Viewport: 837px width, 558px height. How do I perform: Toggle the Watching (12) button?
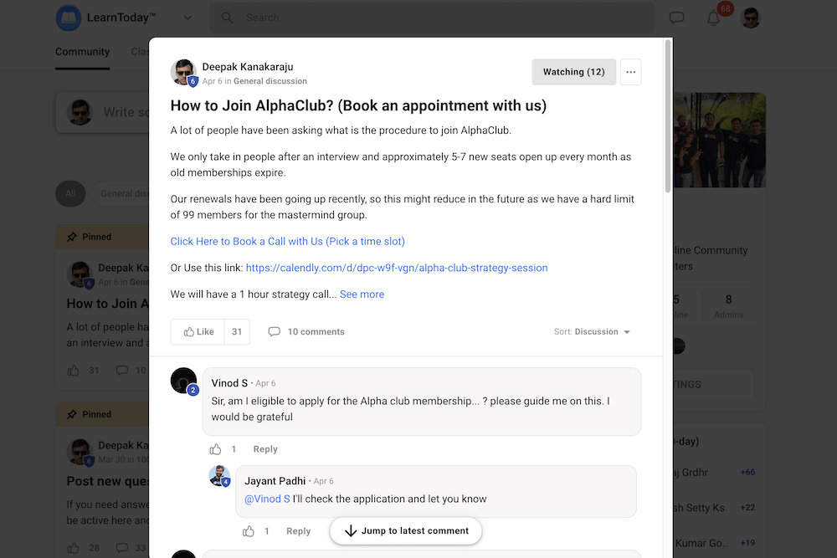point(574,72)
